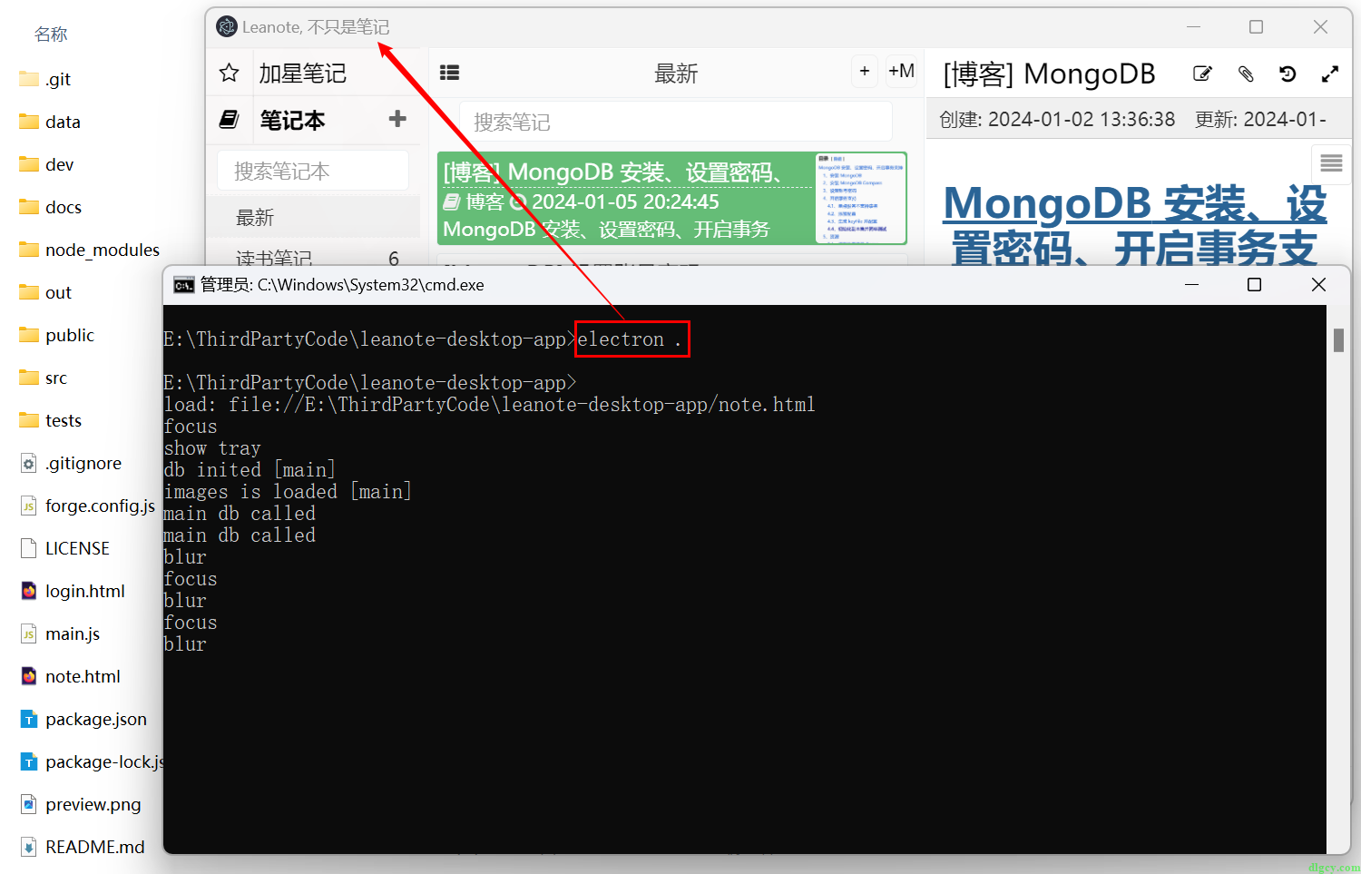Click the MongoDB note thumbnail image

click(861, 197)
